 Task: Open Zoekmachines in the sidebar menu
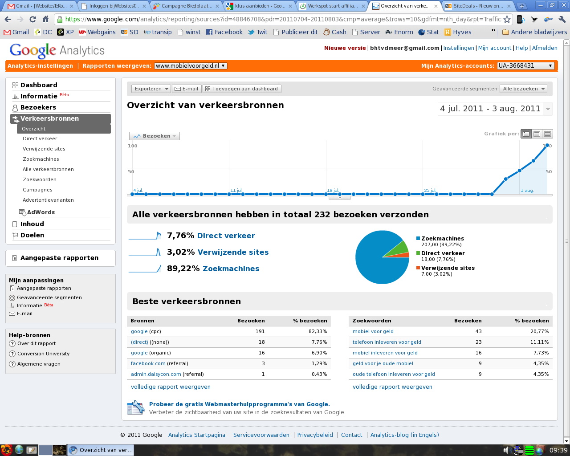(x=41, y=159)
